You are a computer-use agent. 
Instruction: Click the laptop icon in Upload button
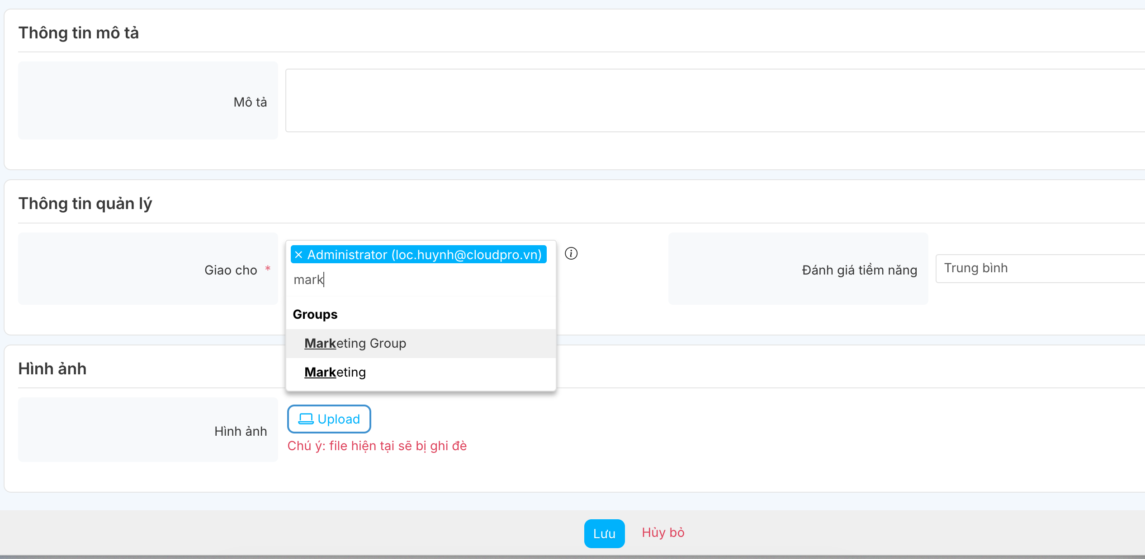coord(306,419)
